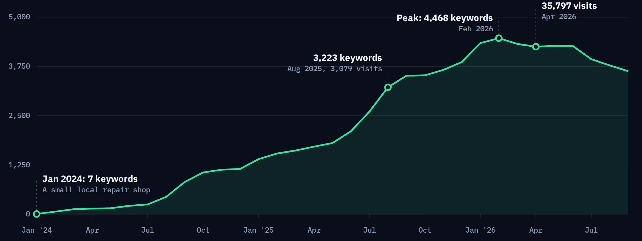Screen dimensions: 642x241
Task: Click the "3,223 keywords" annotation heading
Action: coord(347,58)
